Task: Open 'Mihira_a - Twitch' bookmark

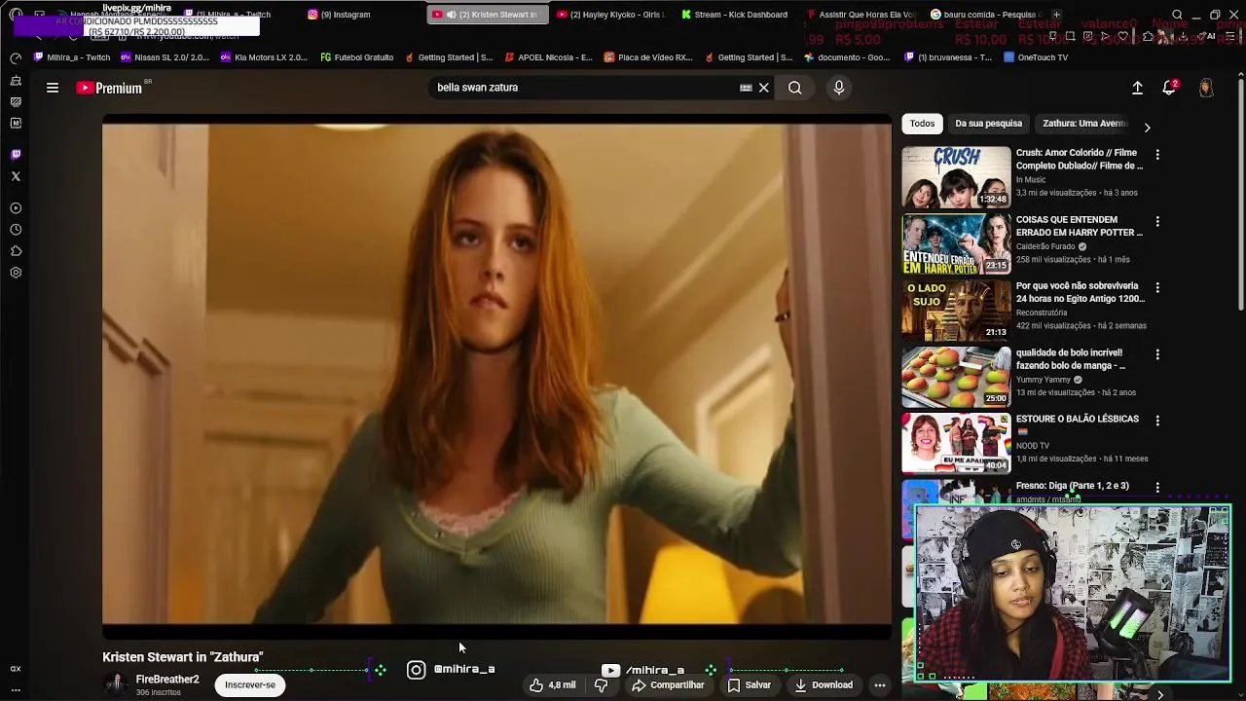Action: [72, 57]
